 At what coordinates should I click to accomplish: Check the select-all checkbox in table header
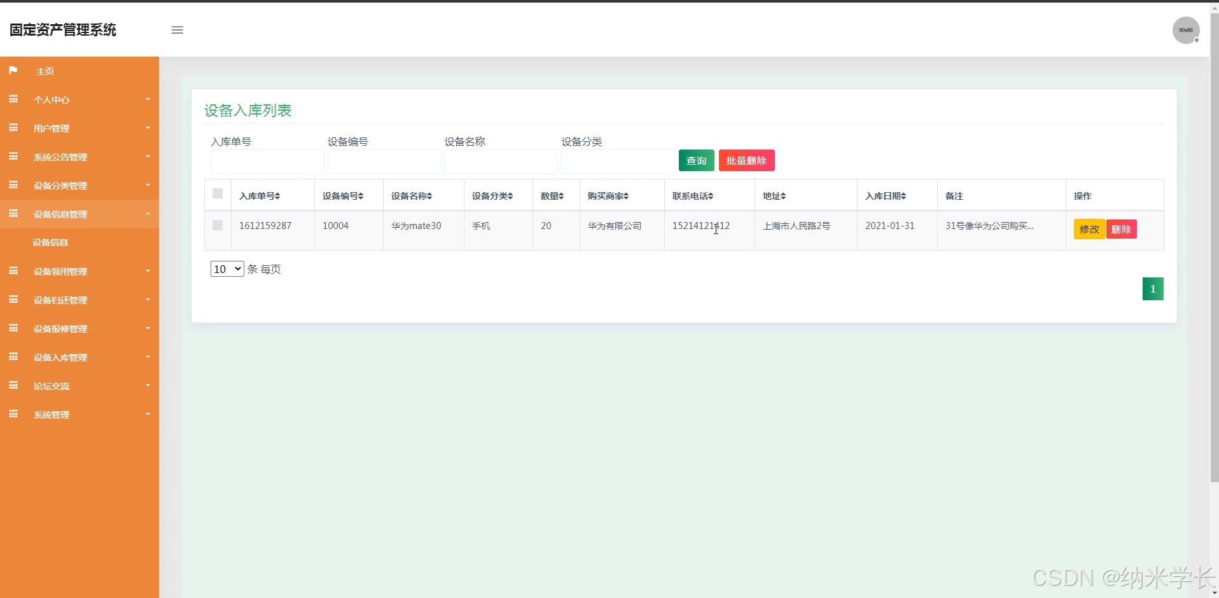tap(218, 193)
